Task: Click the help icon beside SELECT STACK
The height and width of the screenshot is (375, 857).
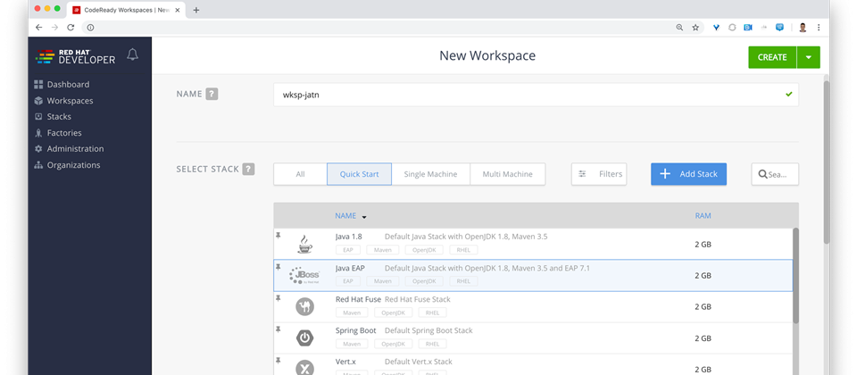Action: coord(249,169)
